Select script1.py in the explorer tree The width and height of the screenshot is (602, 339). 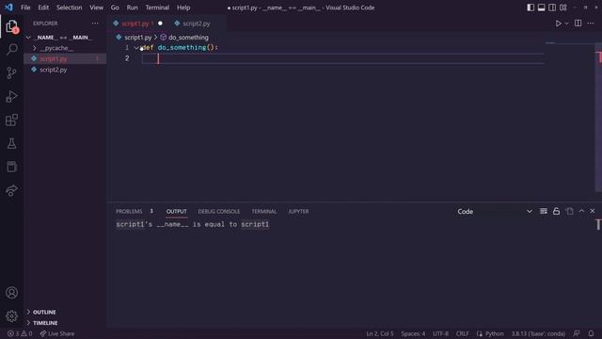coord(65,58)
